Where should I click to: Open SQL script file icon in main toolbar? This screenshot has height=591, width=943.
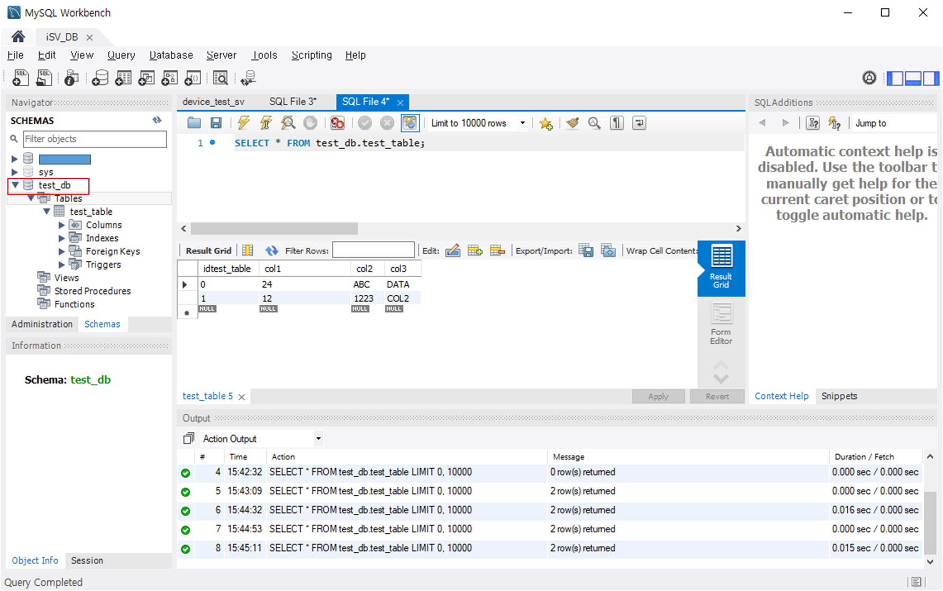(x=44, y=78)
